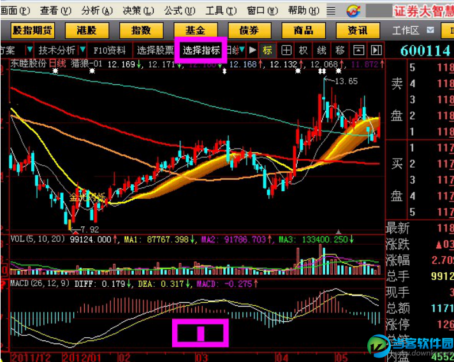Open the 决策(L) menu

138,11
